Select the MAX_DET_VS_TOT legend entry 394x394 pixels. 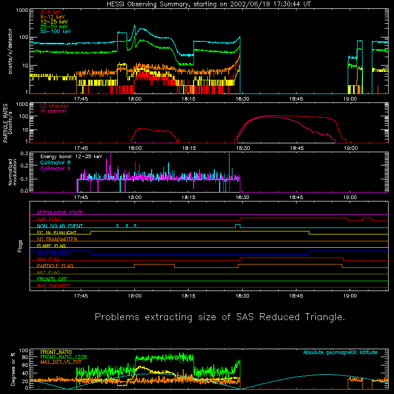tap(61, 362)
